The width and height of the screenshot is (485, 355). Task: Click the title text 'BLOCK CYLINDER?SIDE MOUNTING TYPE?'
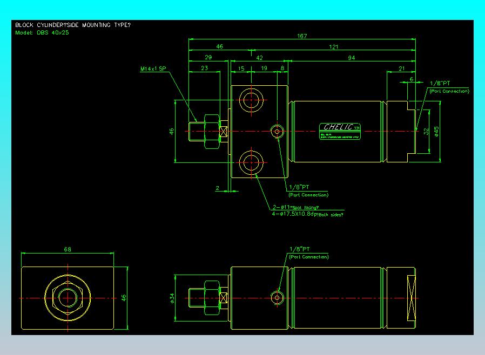coord(73,25)
